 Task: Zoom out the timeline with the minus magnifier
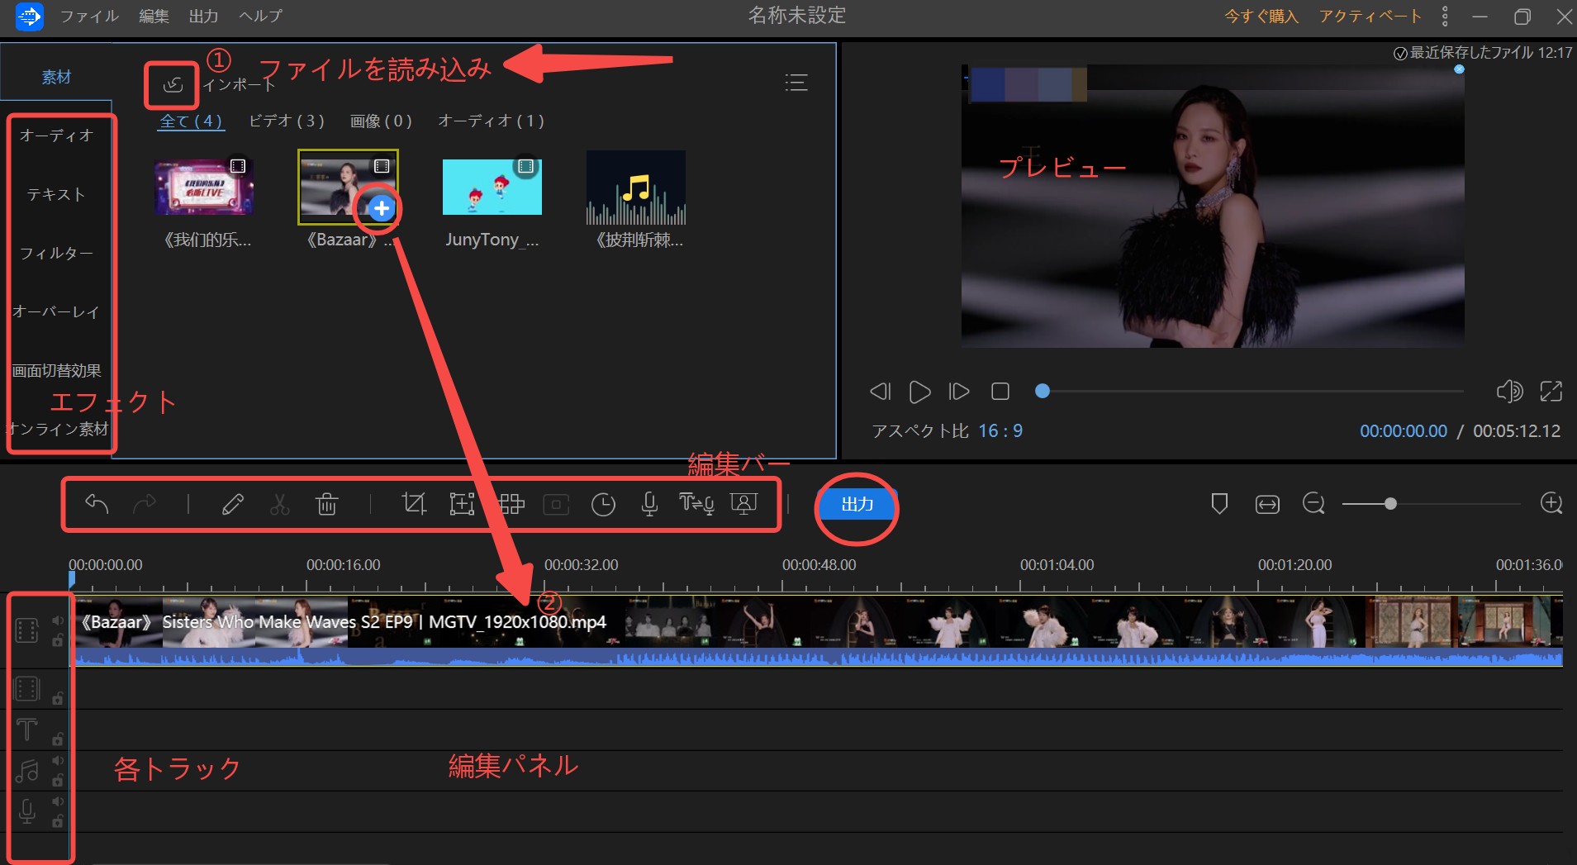[1313, 503]
